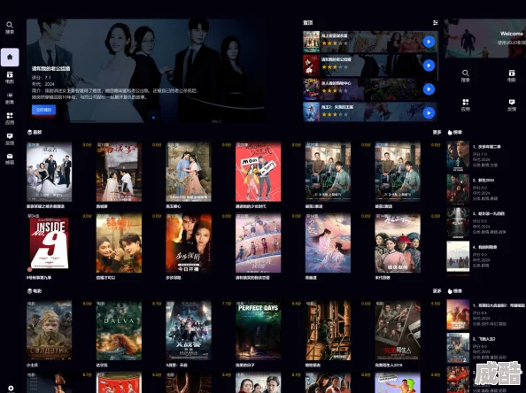This screenshot has height=393, width=526.
Task: Click search shortcut under the Welcome banner
Action: pos(465,76)
